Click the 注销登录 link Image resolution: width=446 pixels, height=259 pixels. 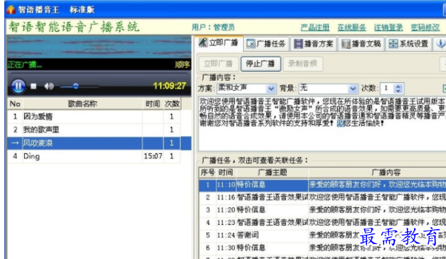[x=388, y=28]
